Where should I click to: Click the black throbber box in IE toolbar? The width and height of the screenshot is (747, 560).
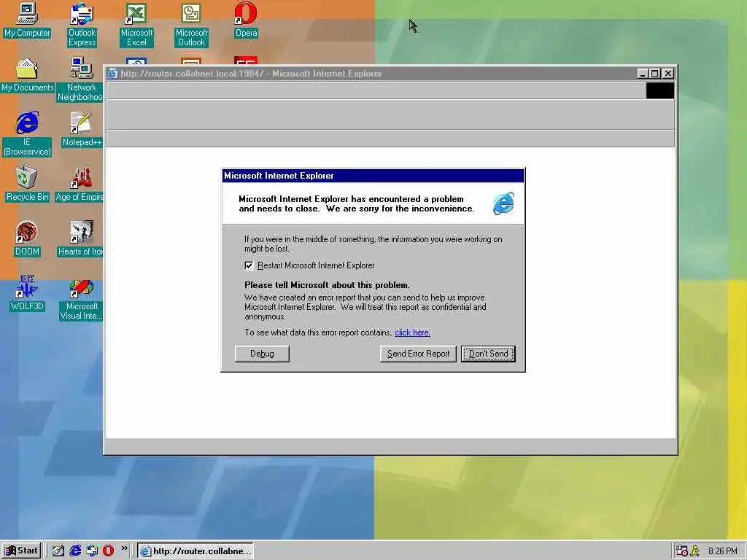click(659, 90)
